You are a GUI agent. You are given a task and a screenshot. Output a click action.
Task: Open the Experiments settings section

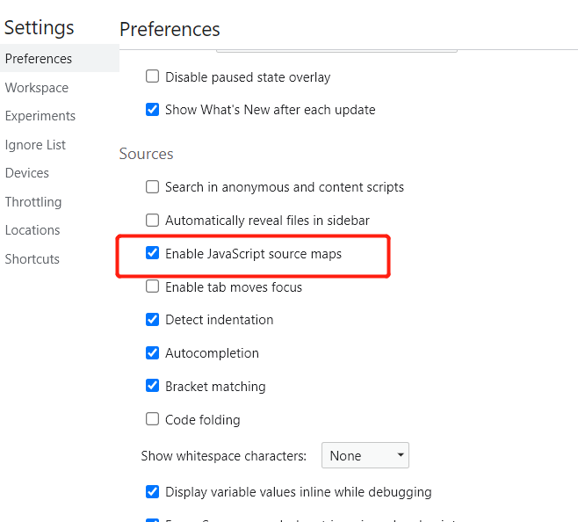[40, 116]
